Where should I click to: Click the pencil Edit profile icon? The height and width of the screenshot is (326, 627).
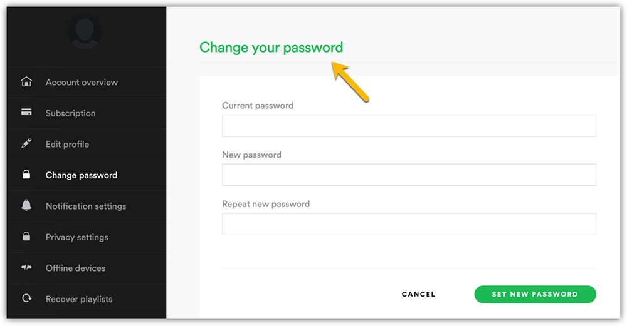coord(26,144)
